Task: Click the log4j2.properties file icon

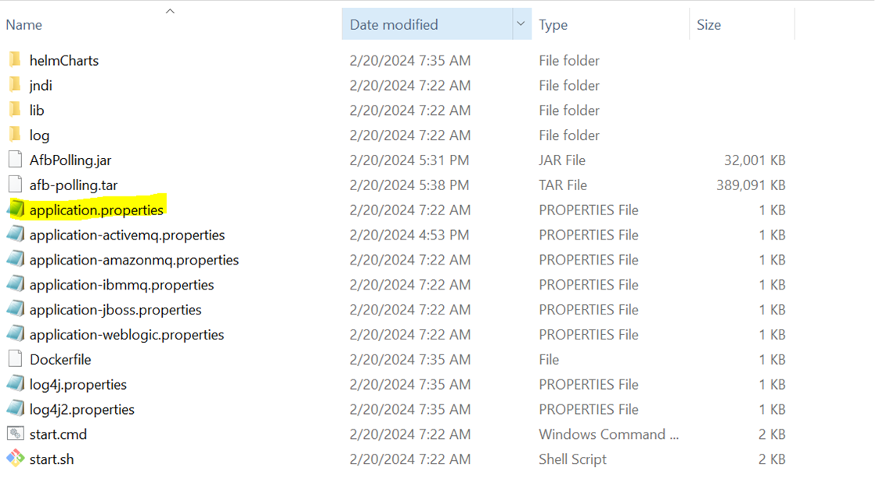Action: tap(16, 409)
